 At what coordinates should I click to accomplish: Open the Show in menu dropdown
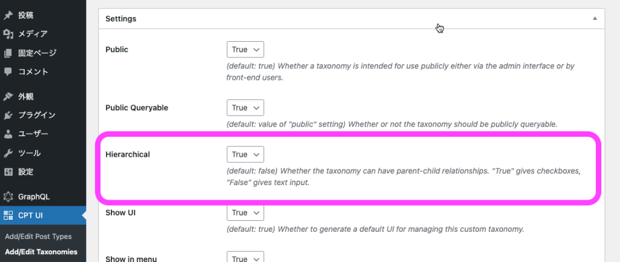pyautogui.click(x=245, y=257)
